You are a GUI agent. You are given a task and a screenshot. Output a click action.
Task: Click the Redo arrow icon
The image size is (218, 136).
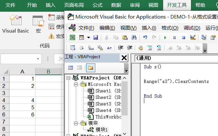[154, 37]
